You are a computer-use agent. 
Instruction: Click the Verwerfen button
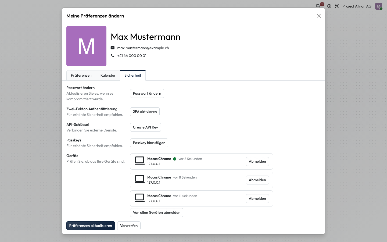tap(129, 226)
